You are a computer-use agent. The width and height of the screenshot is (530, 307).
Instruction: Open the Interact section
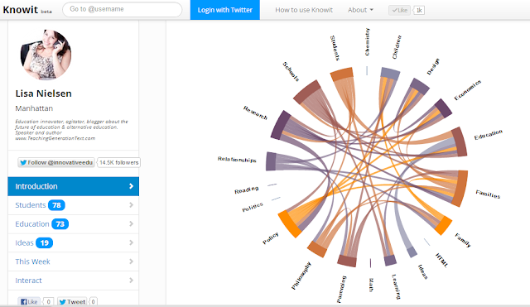[74, 281]
